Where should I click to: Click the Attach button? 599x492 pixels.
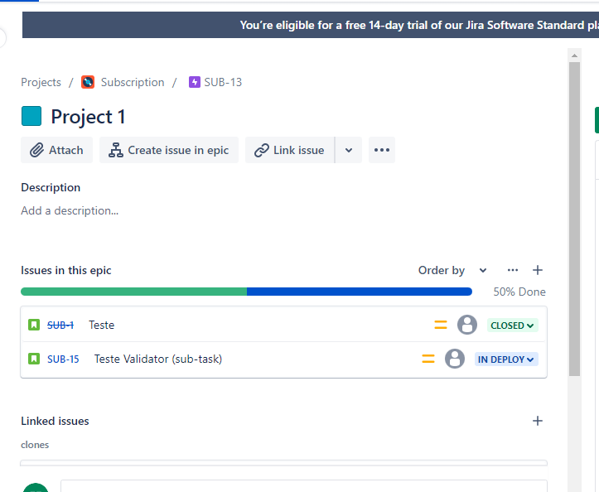click(x=56, y=150)
